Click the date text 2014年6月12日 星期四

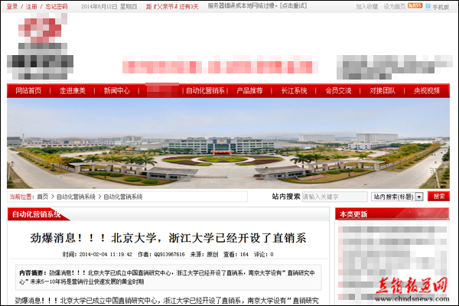(109, 6)
